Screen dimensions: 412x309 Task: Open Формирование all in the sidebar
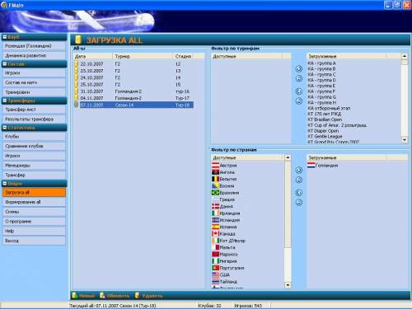[34, 202]
